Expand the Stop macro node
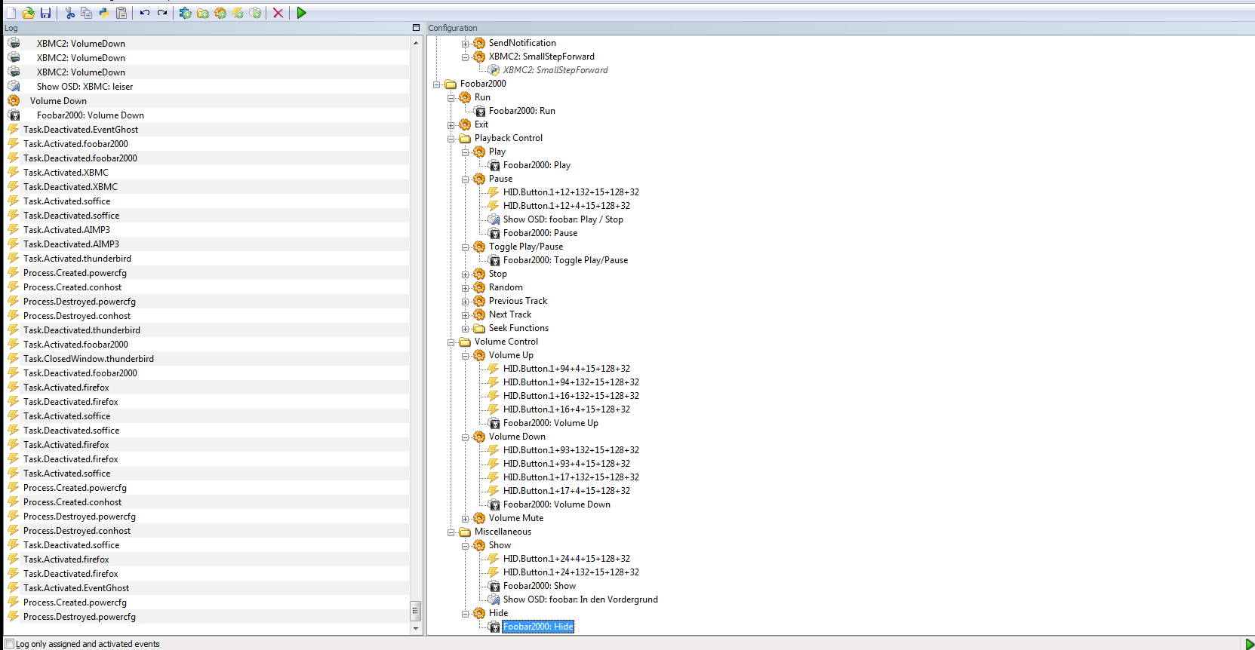The width and height of the screenshot is (1255, 650). [466, 274]
